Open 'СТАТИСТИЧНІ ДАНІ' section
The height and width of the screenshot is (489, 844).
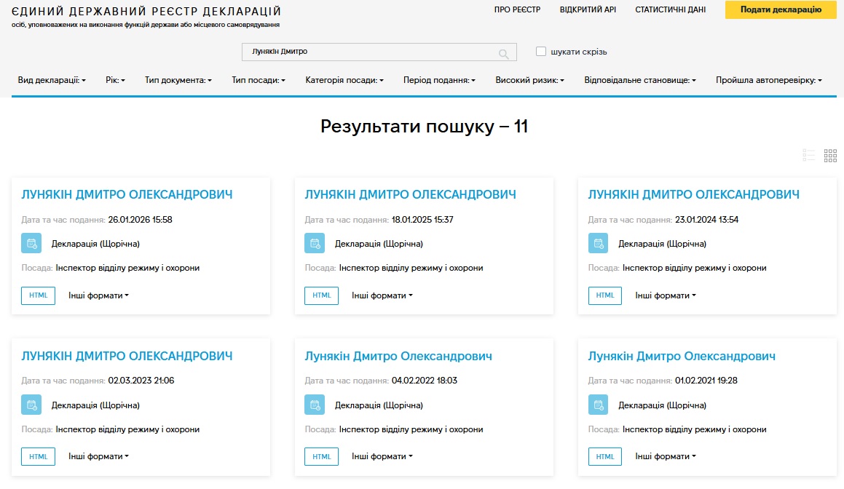(x=670, y=9)
